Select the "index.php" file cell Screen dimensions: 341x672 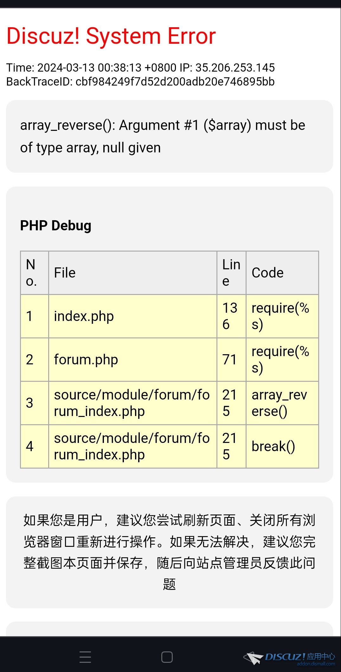(x=133, y=316)
